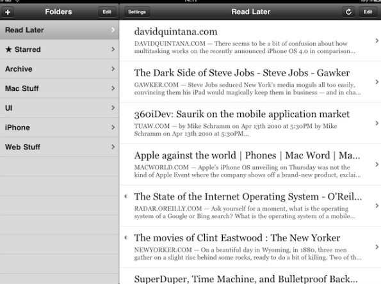Click the TUAW.COM summary text
The width and height of the screenshot is (381, 284).
point(236,130)
